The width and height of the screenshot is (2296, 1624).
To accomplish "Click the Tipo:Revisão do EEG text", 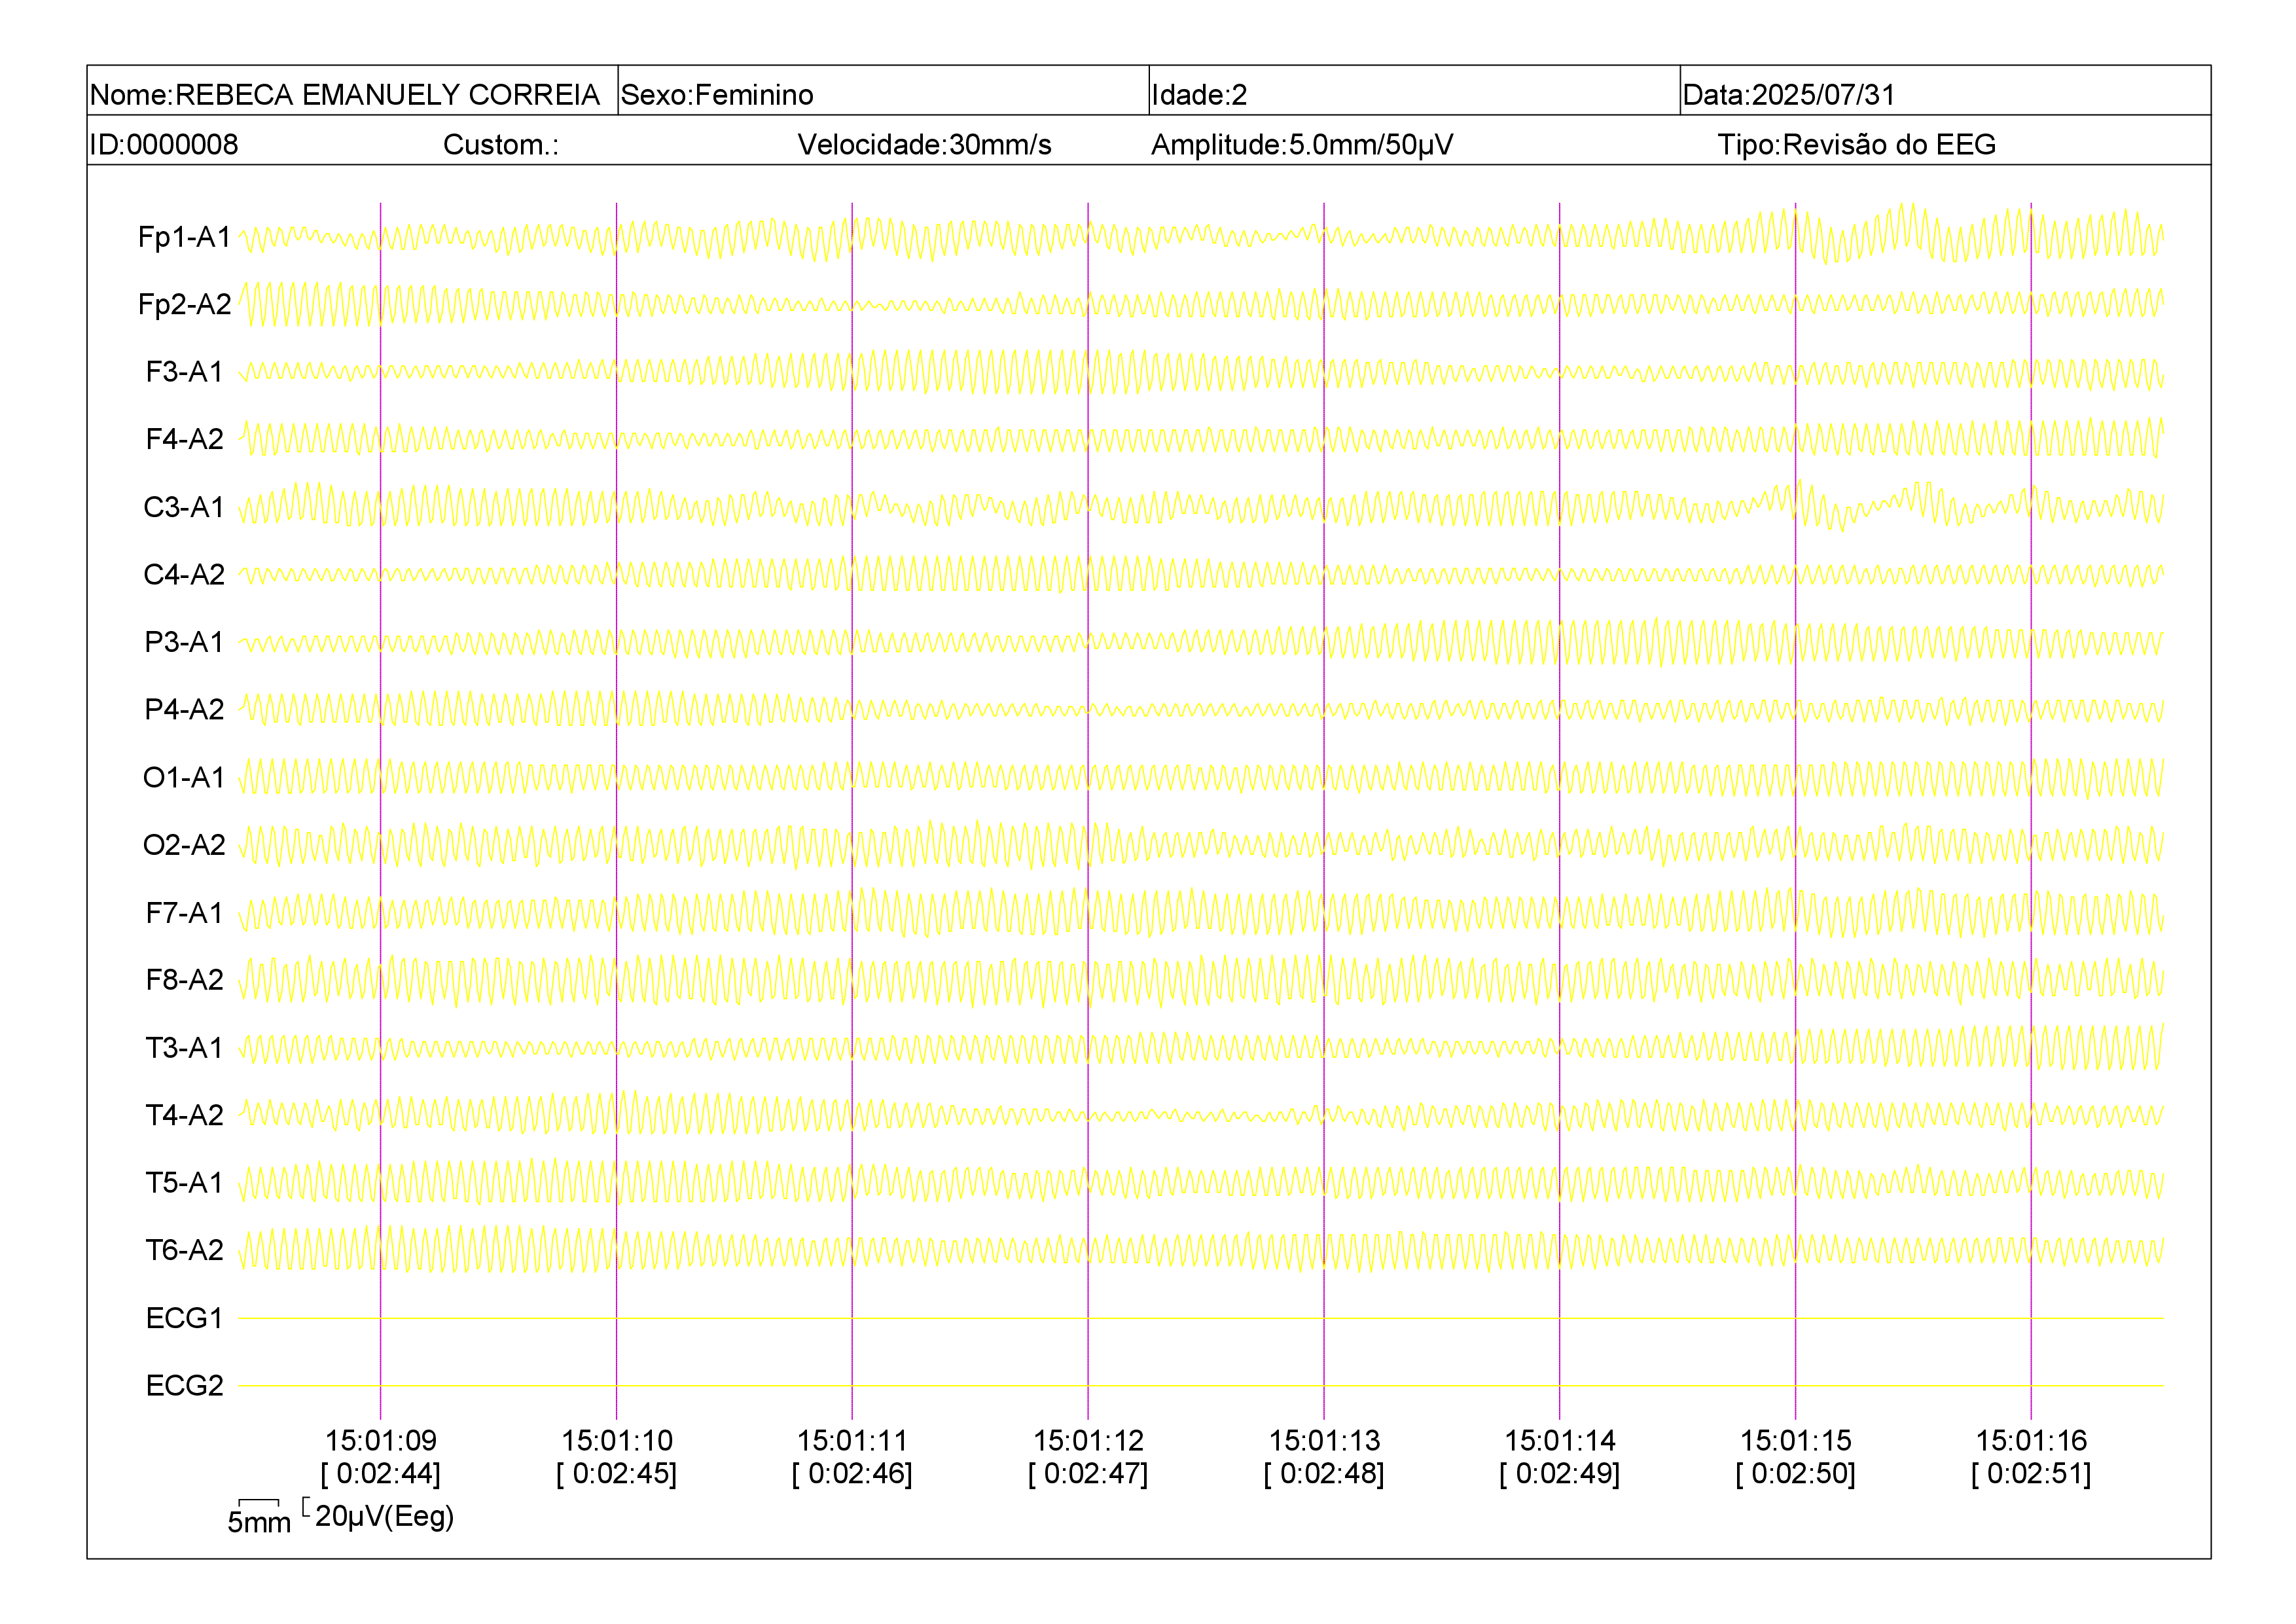I will pyautogui.click(x=1856, y=145).
